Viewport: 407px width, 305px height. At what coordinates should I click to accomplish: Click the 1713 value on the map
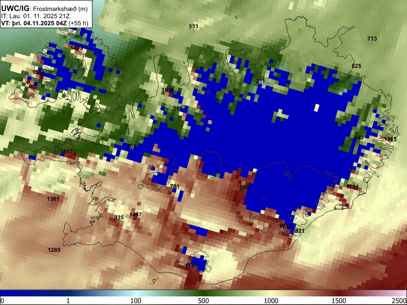pos(285,227)
